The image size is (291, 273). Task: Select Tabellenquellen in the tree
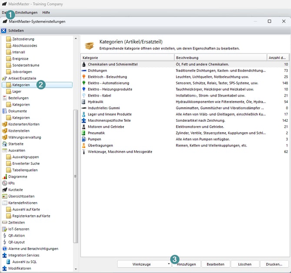(25, 170)
